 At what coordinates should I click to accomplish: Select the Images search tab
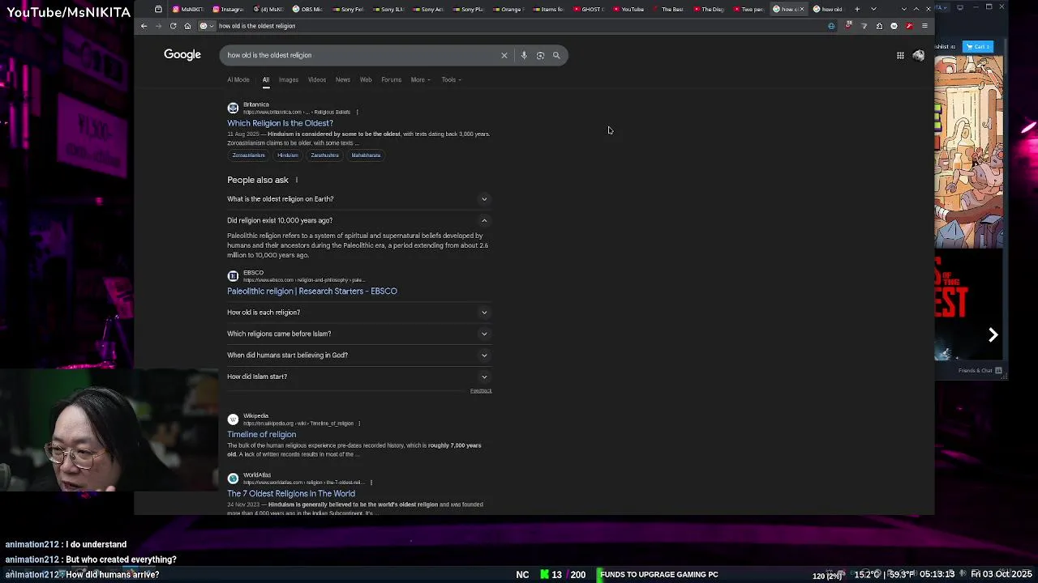pyautogui.click(x=289, y=79)
